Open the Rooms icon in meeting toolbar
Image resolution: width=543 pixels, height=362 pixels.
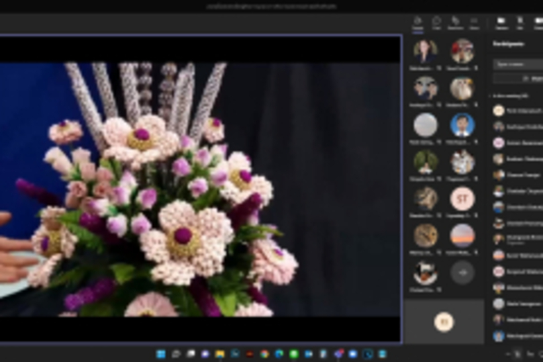click(x=474, y=23)
